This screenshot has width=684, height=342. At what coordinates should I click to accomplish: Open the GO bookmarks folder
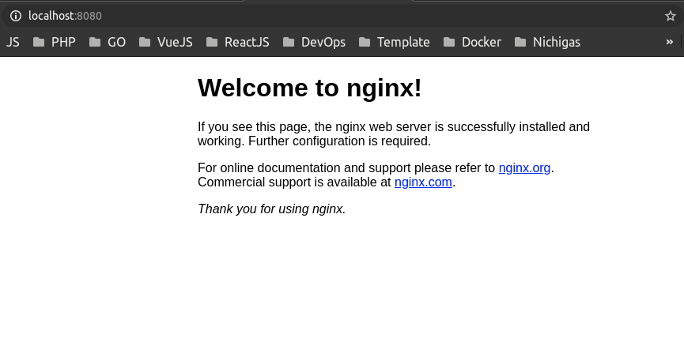coord(108,43)
